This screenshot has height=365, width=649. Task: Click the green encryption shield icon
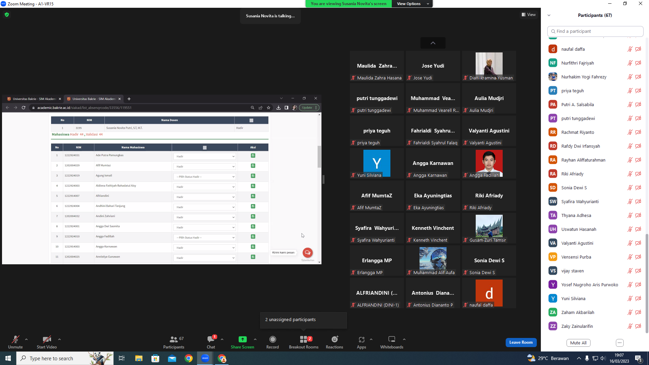pos(7,15)
